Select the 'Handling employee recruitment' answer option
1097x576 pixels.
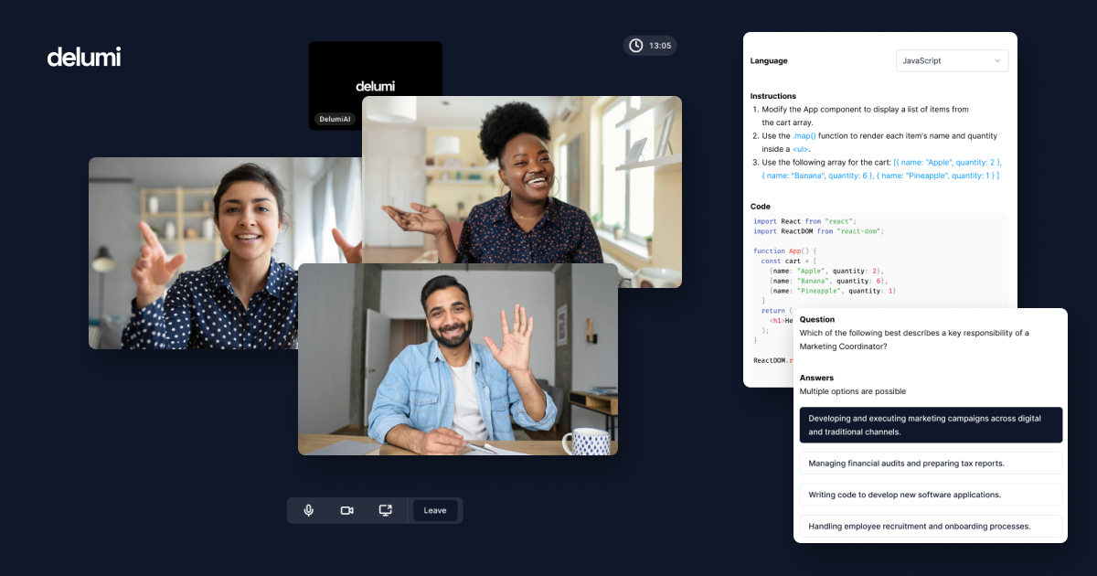coord(931,527)
